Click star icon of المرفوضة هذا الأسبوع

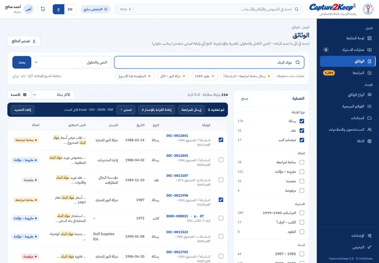[149, 76]
